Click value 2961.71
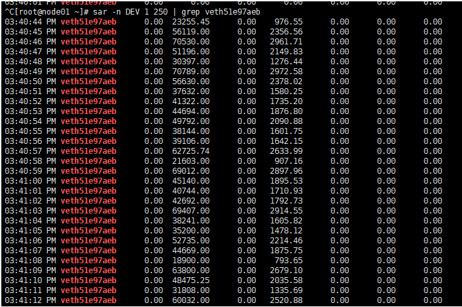 pyautogui.click(x=287, y=42)
